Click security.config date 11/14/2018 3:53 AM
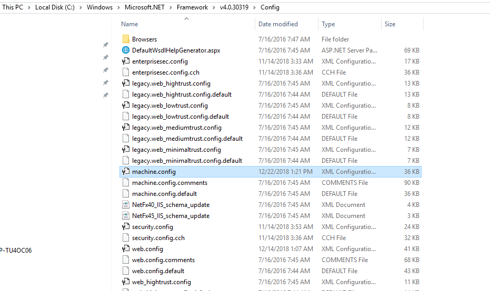This screenshot has width=490, height=291. pyautogui.click(x=286, y=227)
